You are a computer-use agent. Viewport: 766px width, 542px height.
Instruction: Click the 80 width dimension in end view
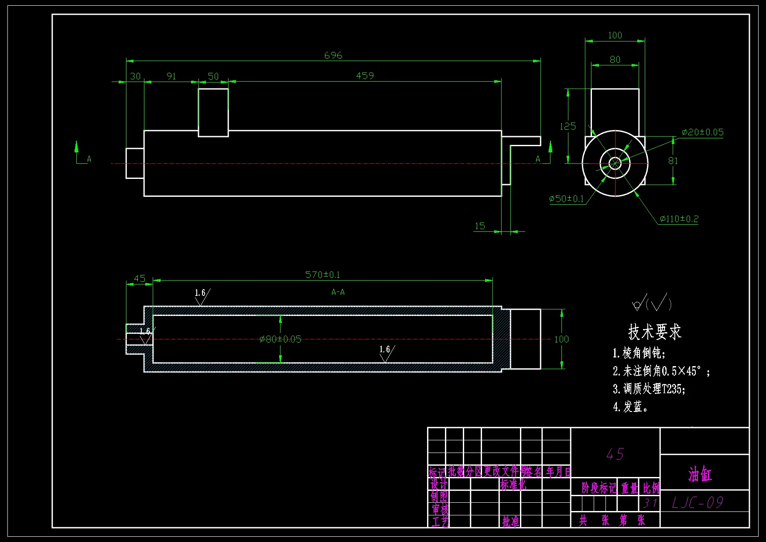615,60
